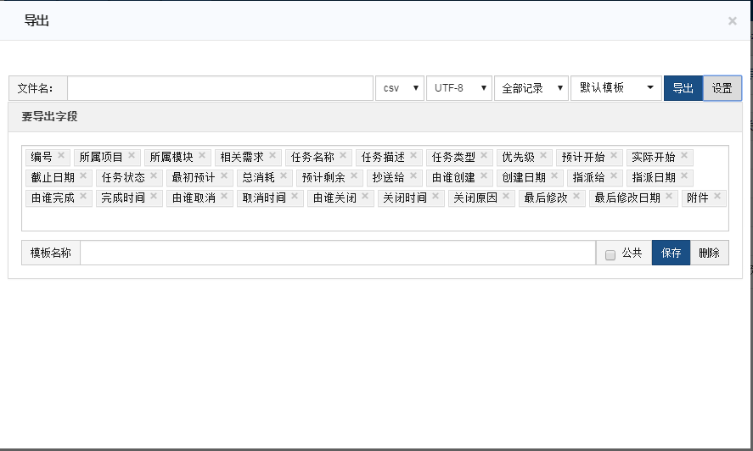
Task: Click the 编号 tag label
Action: 42,157
